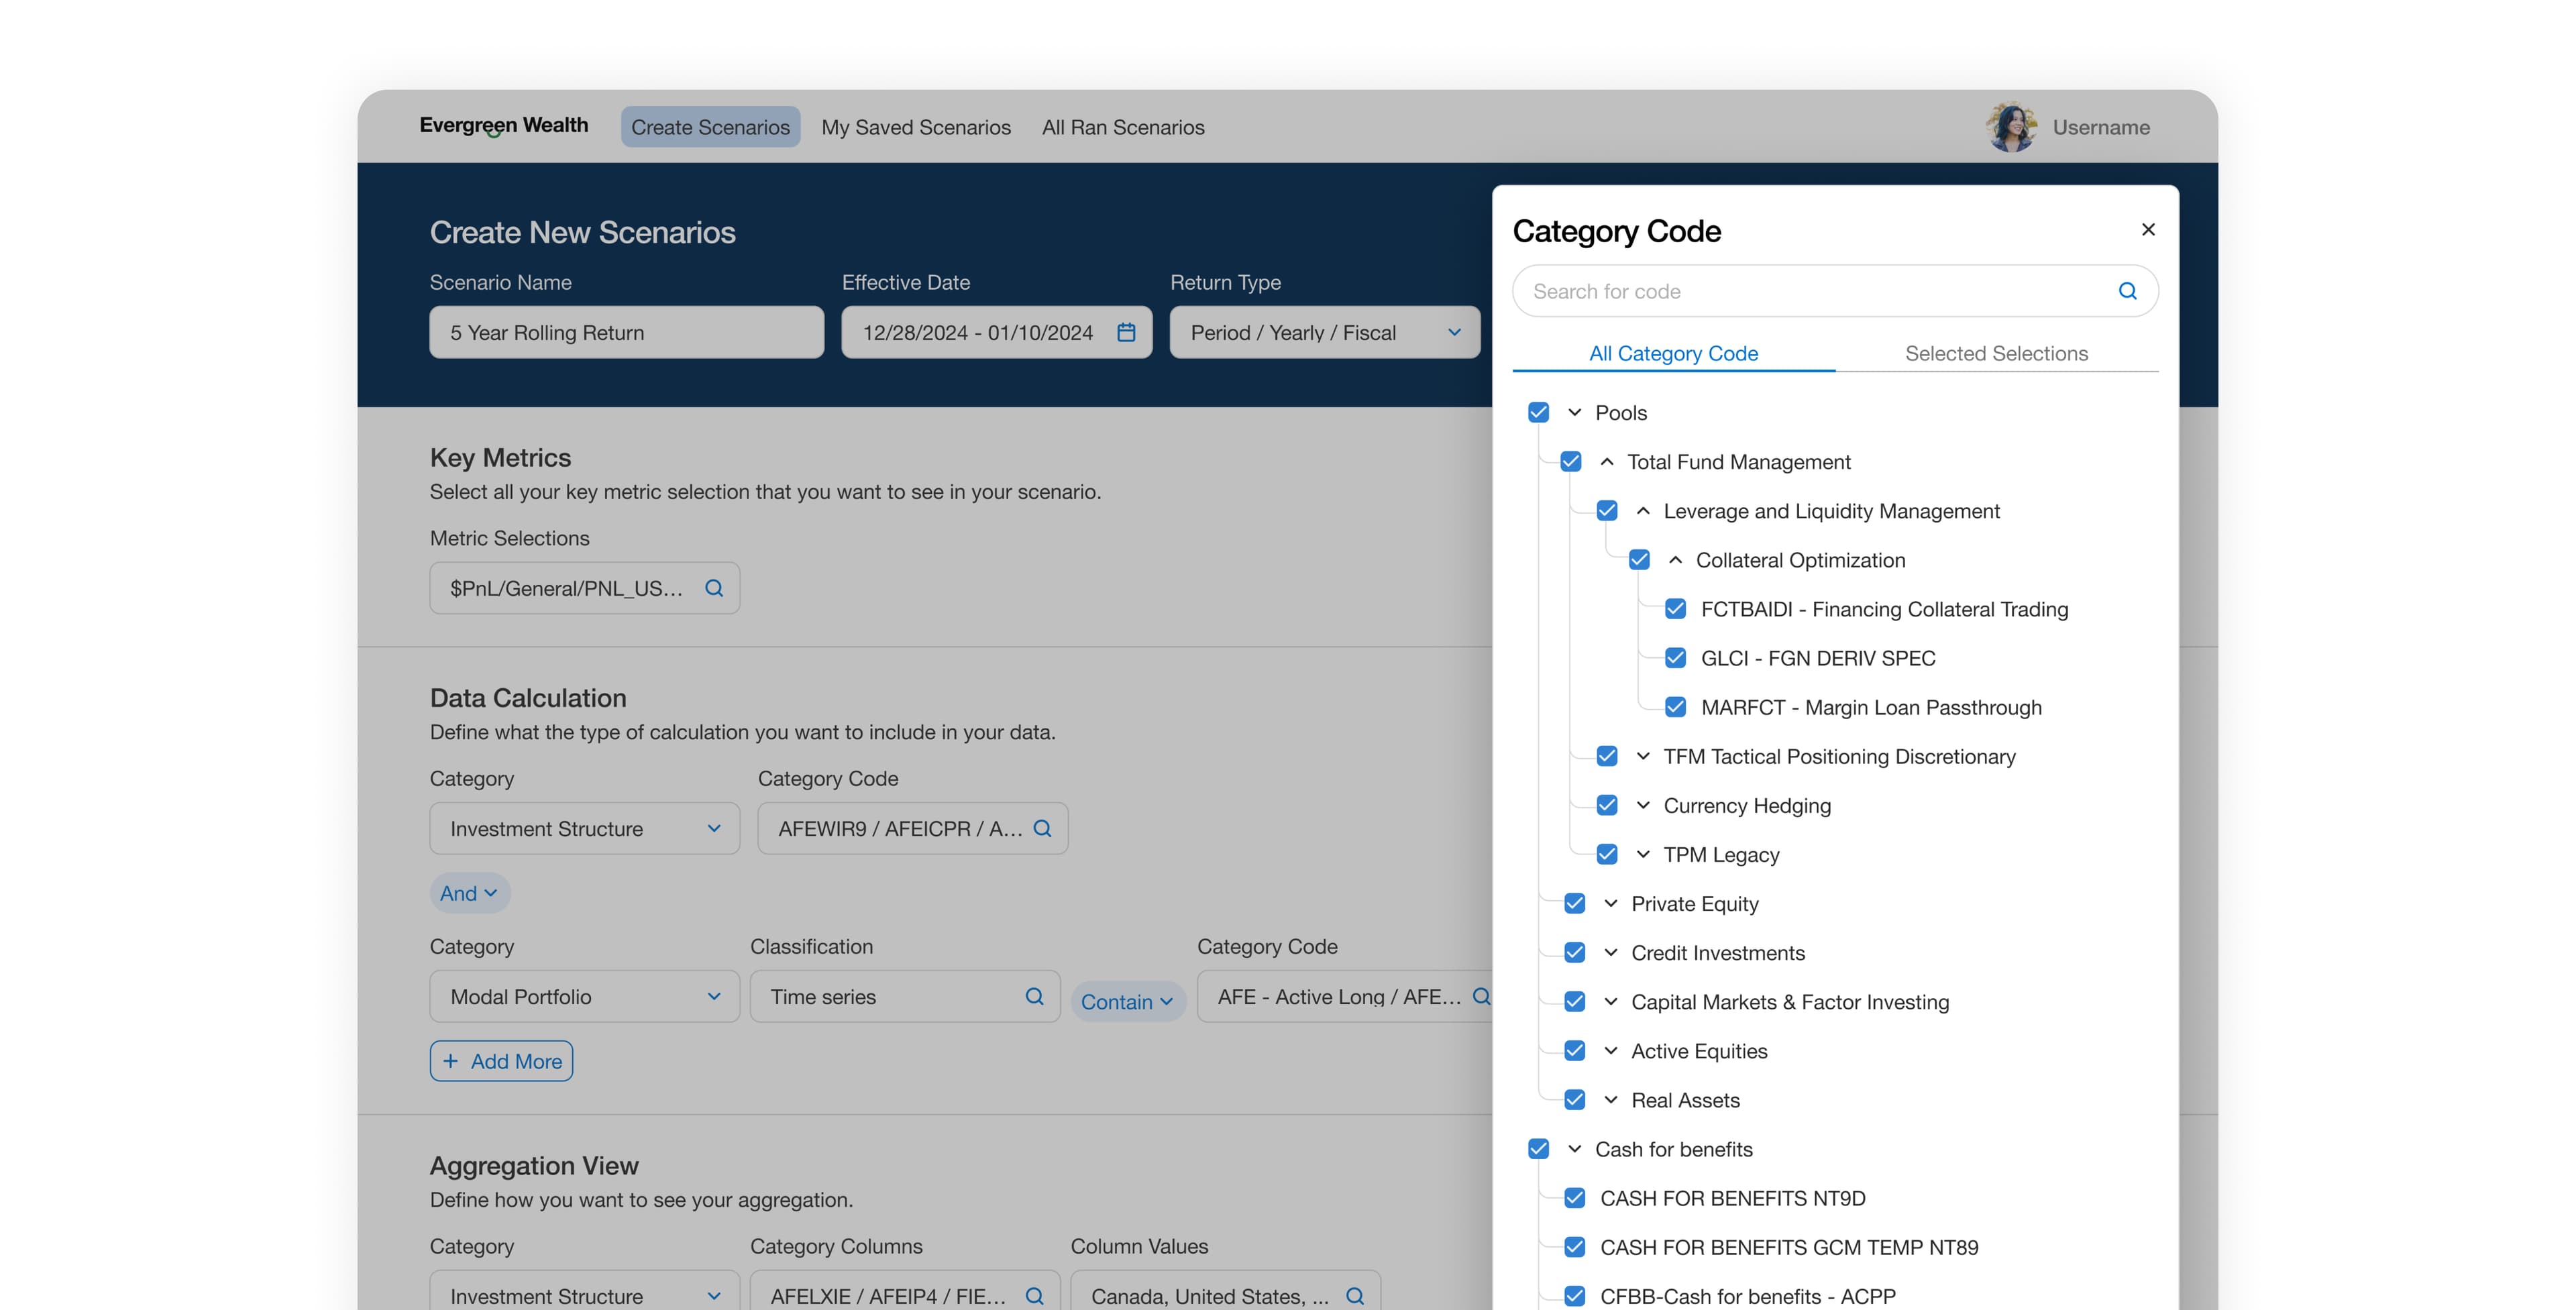Expand Currency Hedging node
This screenshot has height=1310, width=2576.
point(1643,804)
